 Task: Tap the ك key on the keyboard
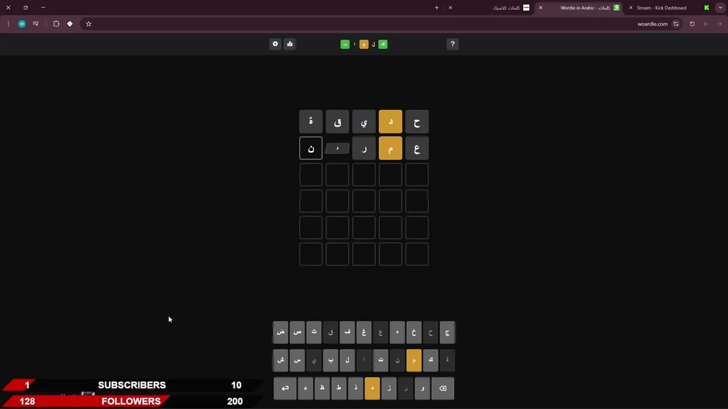[x=431, y=360]
